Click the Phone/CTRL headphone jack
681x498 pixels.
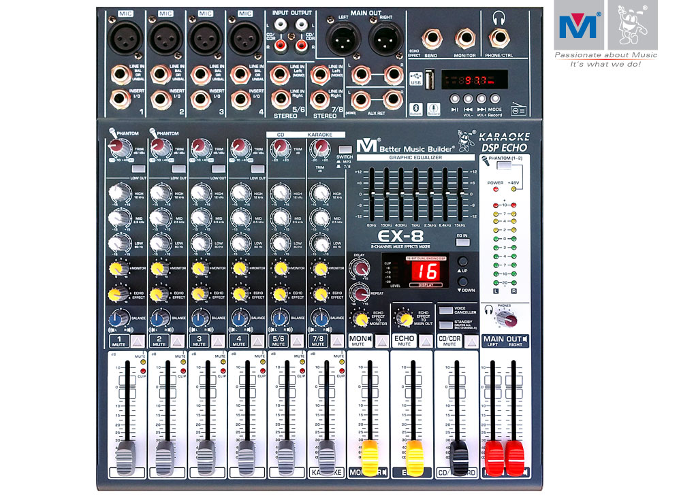pos(499,39)
